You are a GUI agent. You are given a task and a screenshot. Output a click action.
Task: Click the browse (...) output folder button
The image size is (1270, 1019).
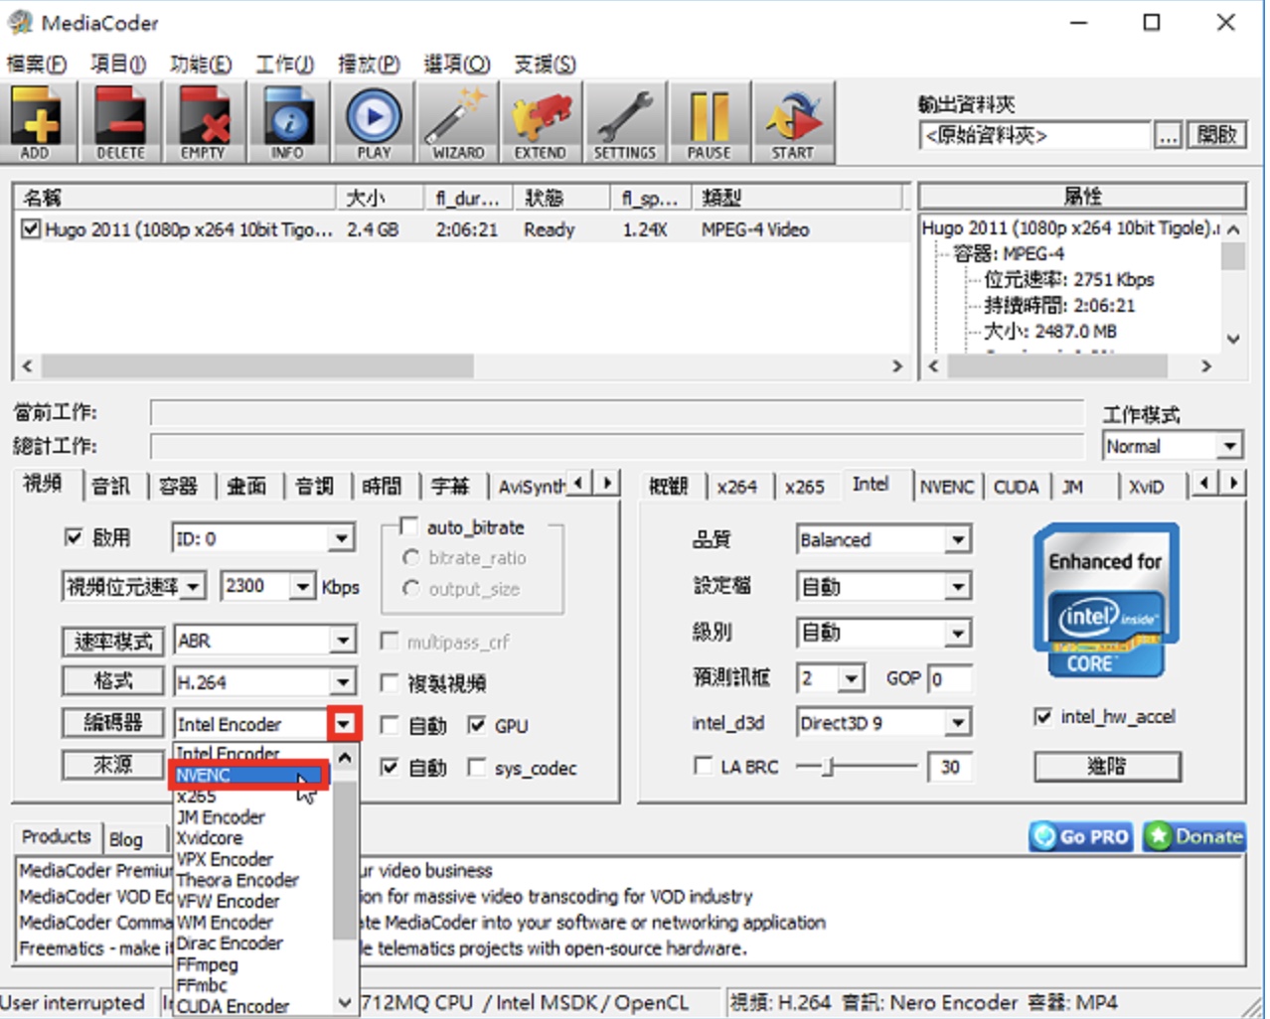pyautogui.click(x=1169, y=135)
